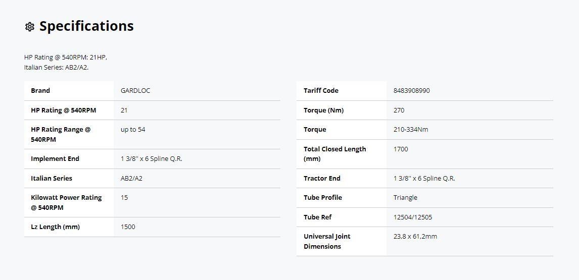Click the Lz Length value 1500

point(128,227)
